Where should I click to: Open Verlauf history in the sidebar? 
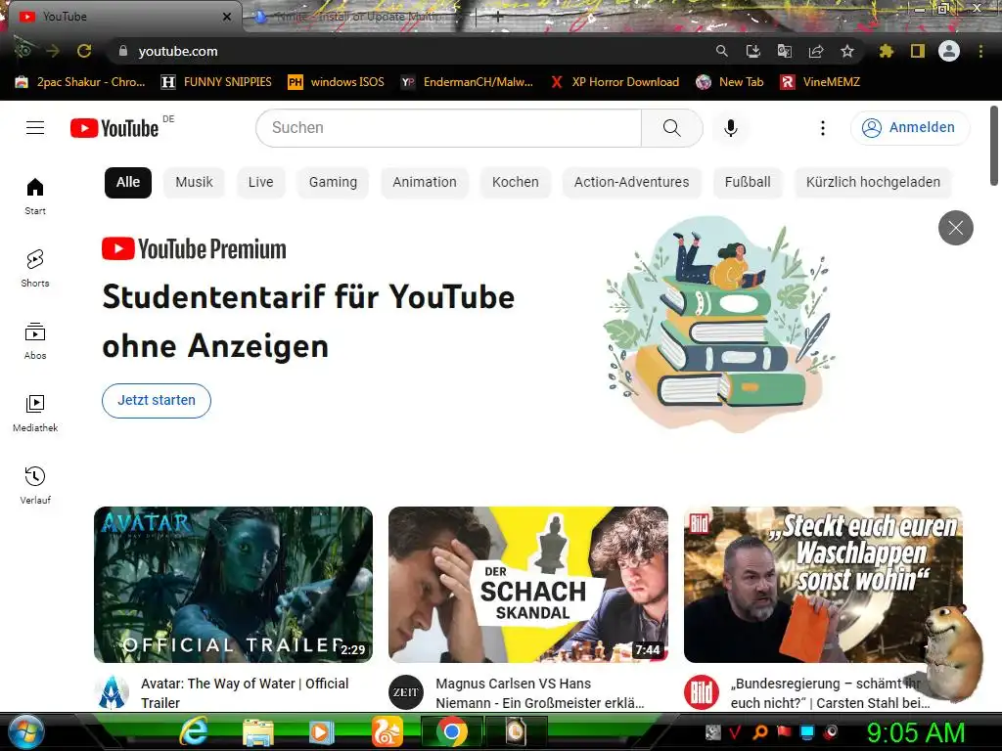[35, 485]
